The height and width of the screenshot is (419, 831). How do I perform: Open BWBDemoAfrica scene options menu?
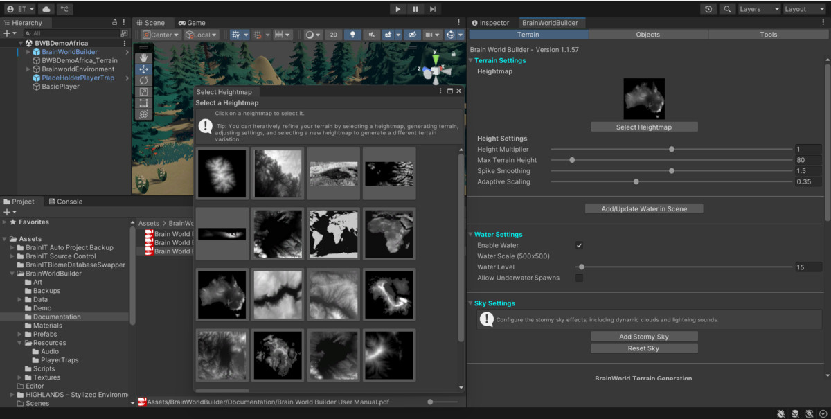coord(125,43)
